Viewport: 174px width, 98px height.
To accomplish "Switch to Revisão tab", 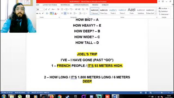I will [95, 5].
